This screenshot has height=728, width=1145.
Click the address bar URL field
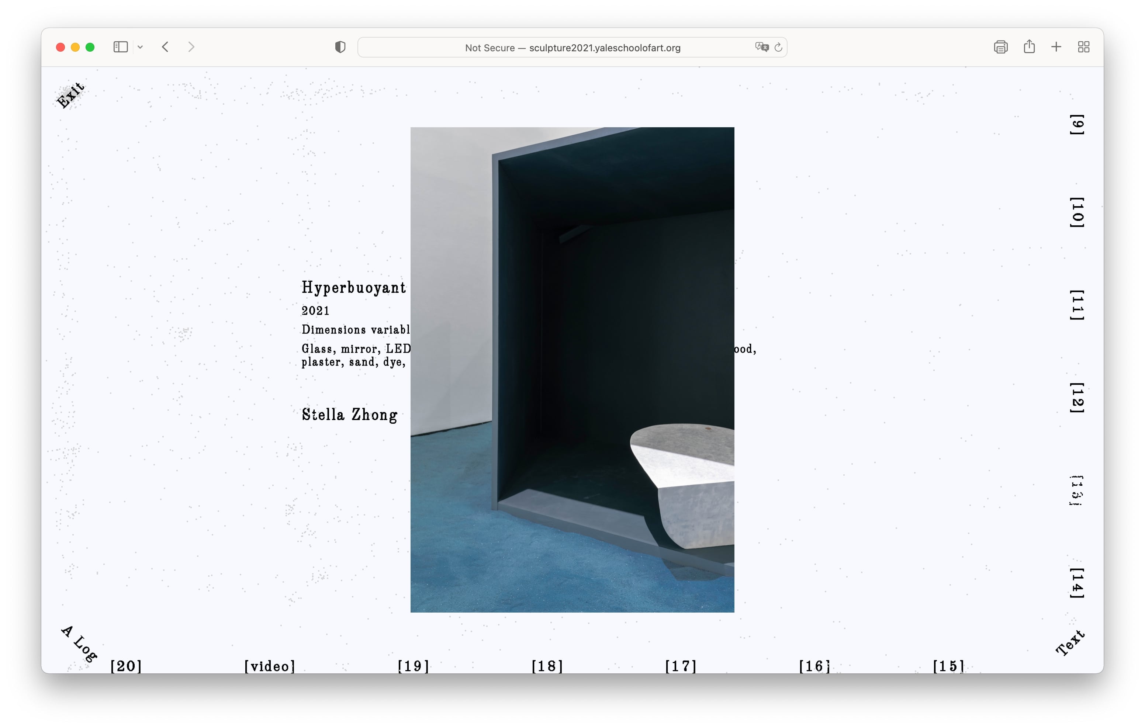572,48
